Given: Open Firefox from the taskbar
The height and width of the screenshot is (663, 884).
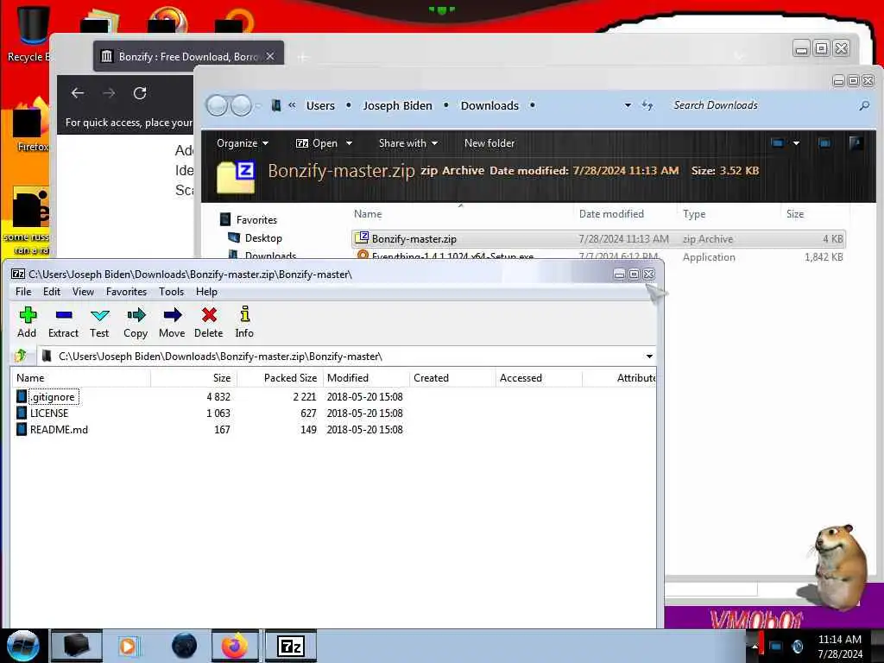Looking at the screenshot, I should click(x=235, y=646).
